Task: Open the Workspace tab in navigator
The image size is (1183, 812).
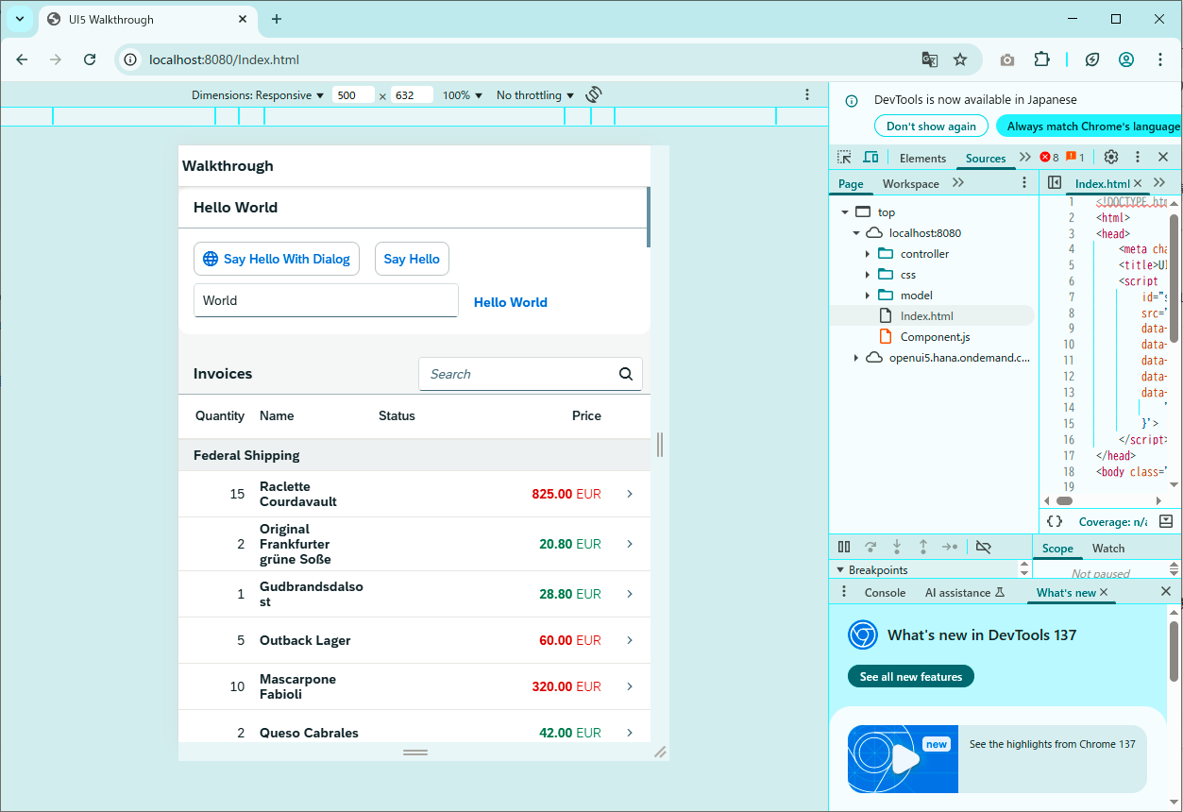Action: tap(910, 183)
